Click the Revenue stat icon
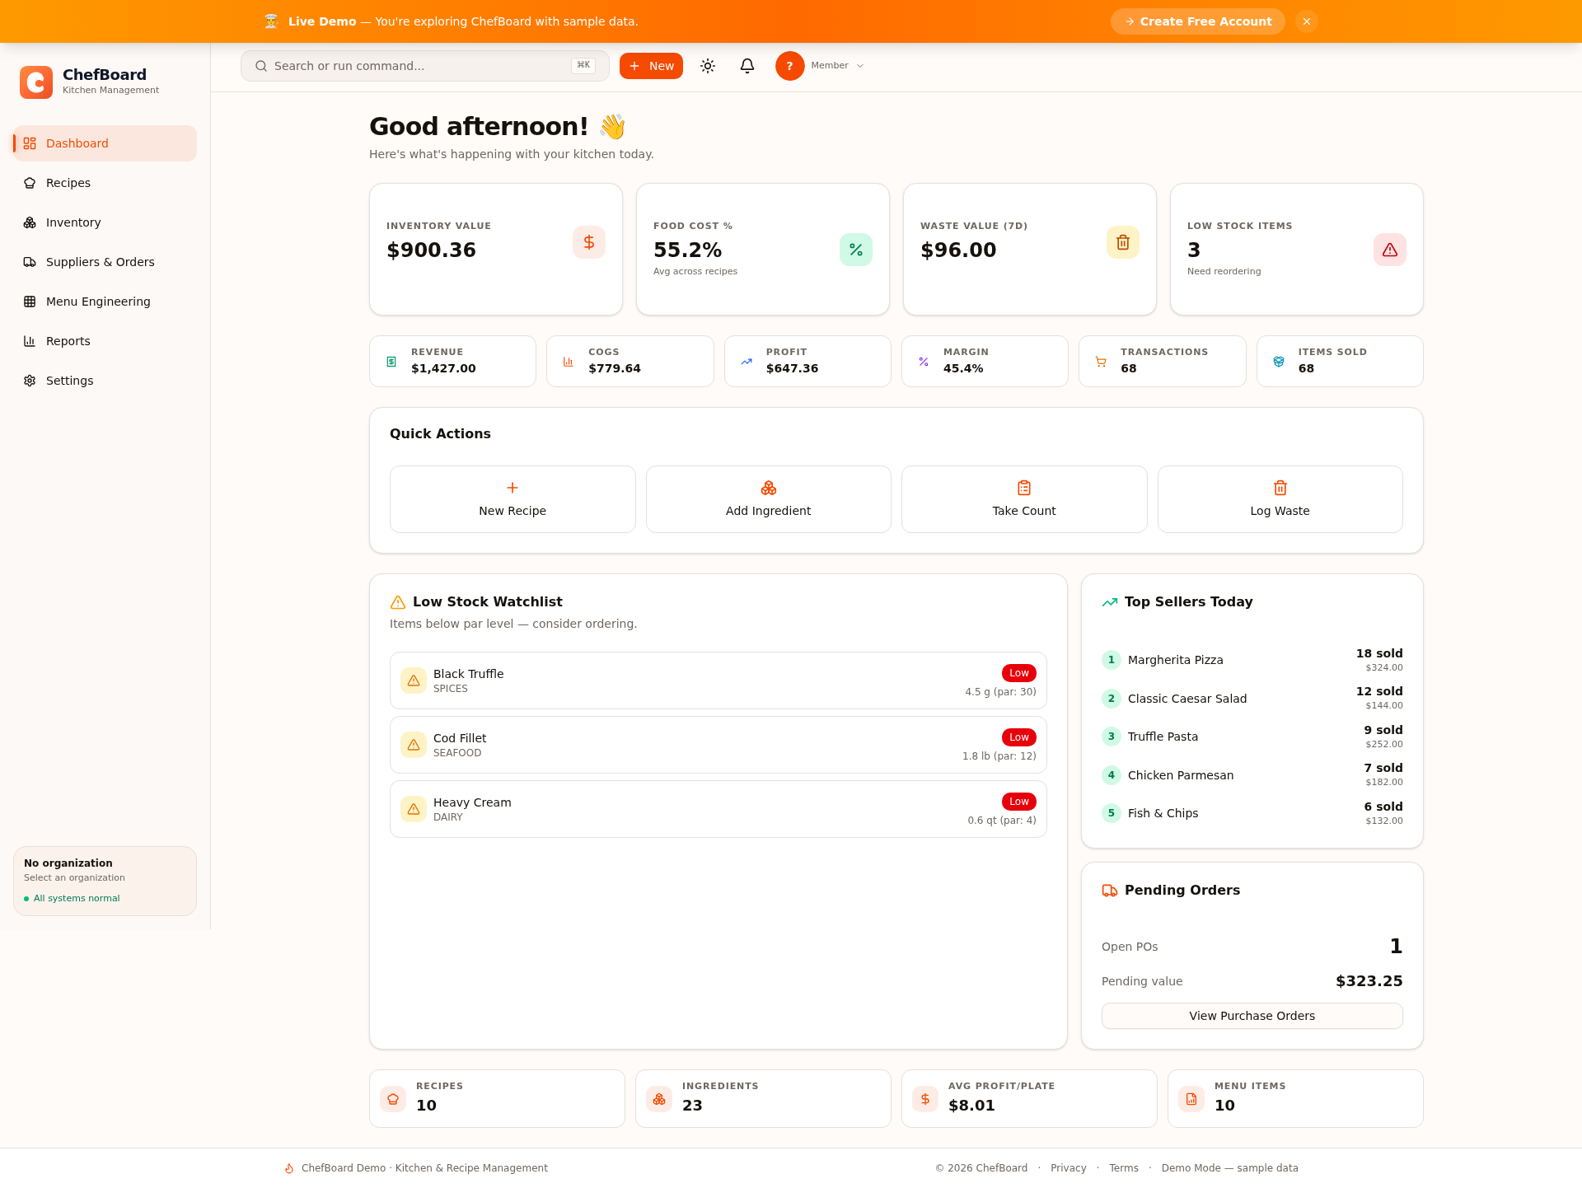This screenshot has width=1582, height=1188. [x=391, y=362]
